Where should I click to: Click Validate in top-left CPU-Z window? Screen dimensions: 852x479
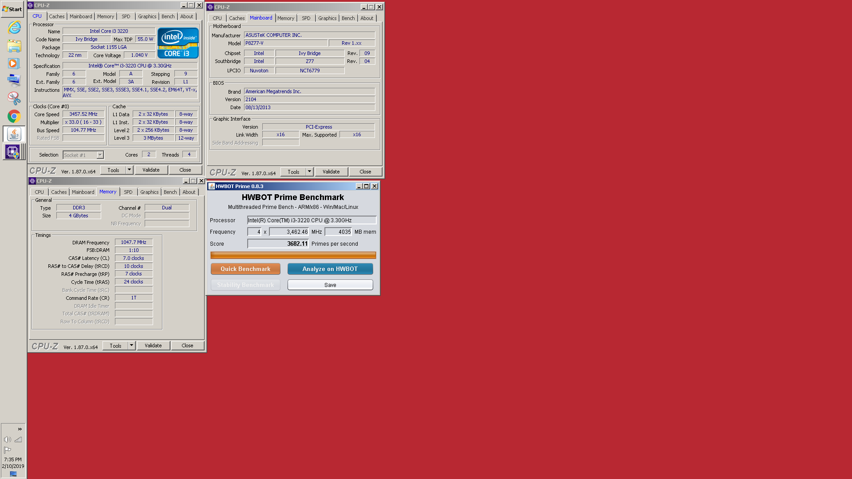click(151, 170)
